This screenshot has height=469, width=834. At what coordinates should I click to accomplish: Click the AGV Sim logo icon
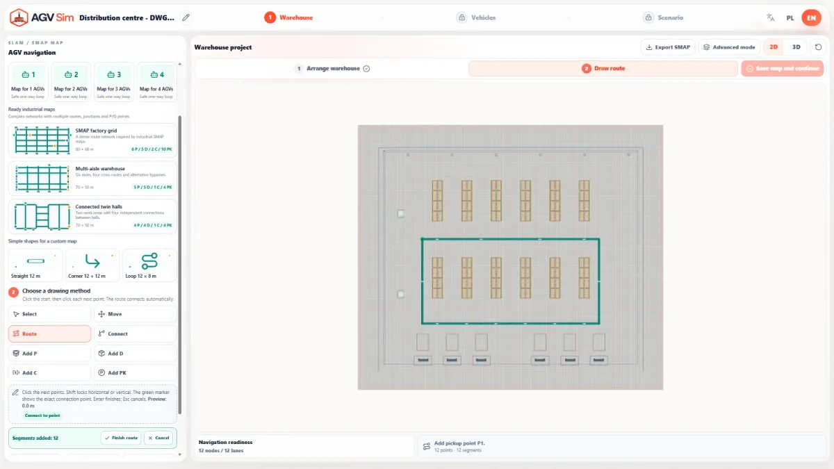pos(19,17)
